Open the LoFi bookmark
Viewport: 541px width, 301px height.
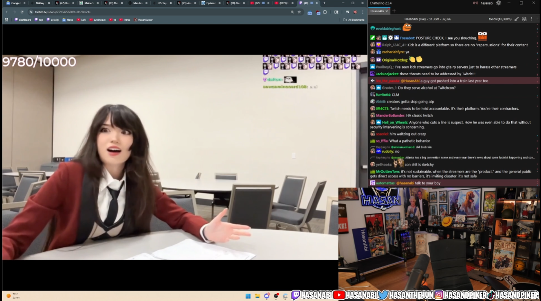81,20
